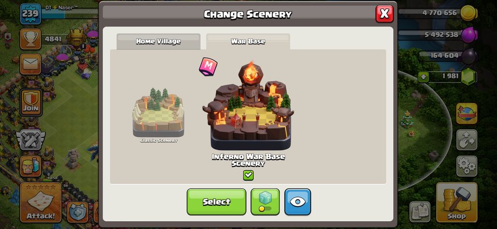Switch to the War Base tab
This screenshot has width=497, height=229.
point(248,42)
